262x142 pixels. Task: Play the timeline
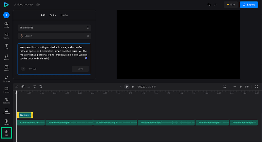point(127,87)
